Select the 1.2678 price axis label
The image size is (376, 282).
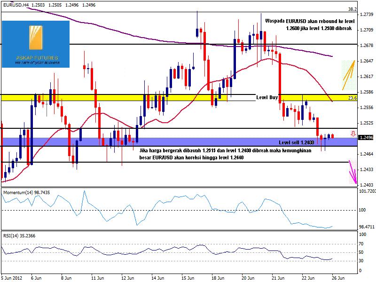(366, 46)
